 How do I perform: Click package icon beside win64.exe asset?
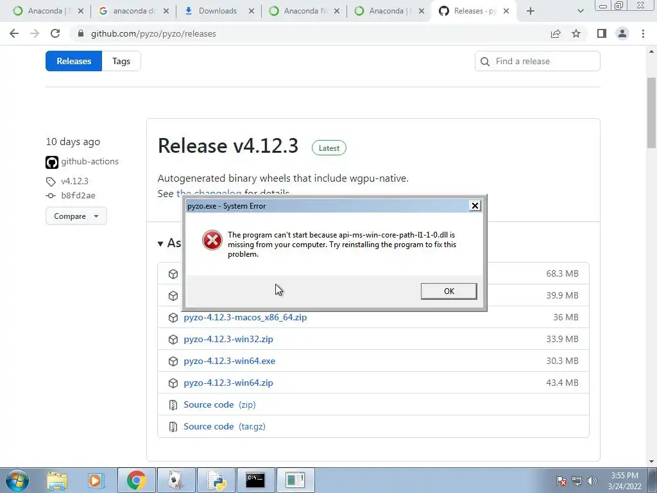[173, 361]
